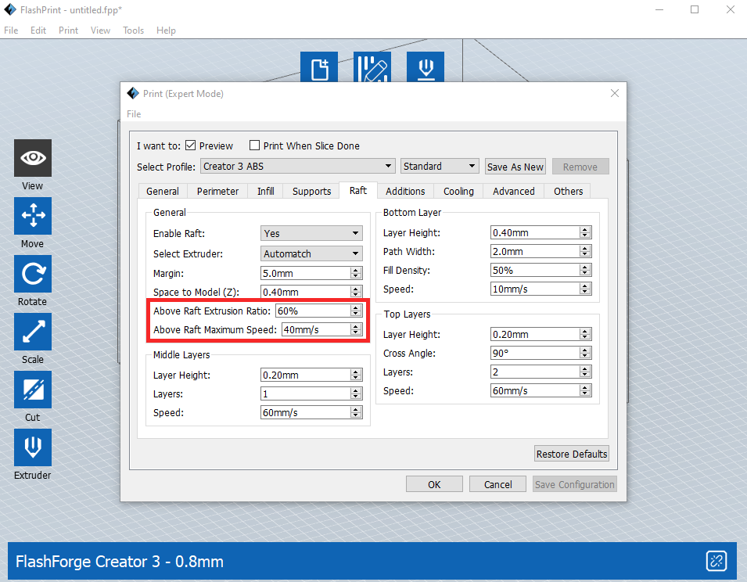Adjust Above Raft Extrusion Ratio stepper
Screen dimensions: 747x582
click(356, 311)
